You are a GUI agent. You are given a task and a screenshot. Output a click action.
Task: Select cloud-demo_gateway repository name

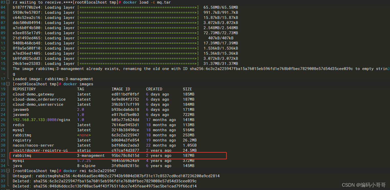tap(33, 94)
